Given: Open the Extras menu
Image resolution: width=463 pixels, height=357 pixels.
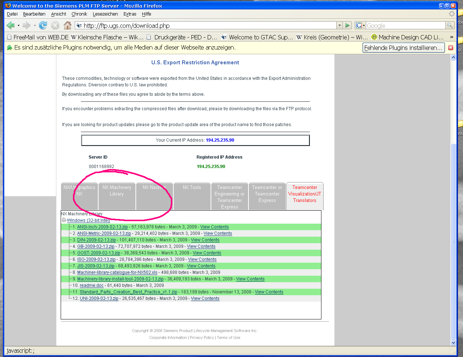Looking at the screenshot, I should 130,14.
